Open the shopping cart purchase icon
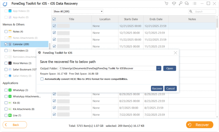Image resolution: width=219 pixels, height=132 pixels. [166, 4]
